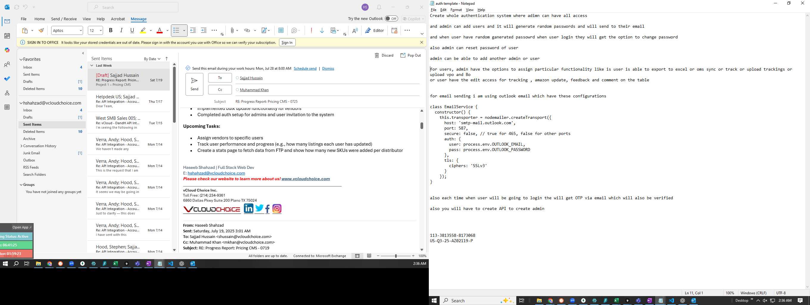810x305 pixels.
Task: Collapse the Favorites folder group
Action: click(21, 60)
